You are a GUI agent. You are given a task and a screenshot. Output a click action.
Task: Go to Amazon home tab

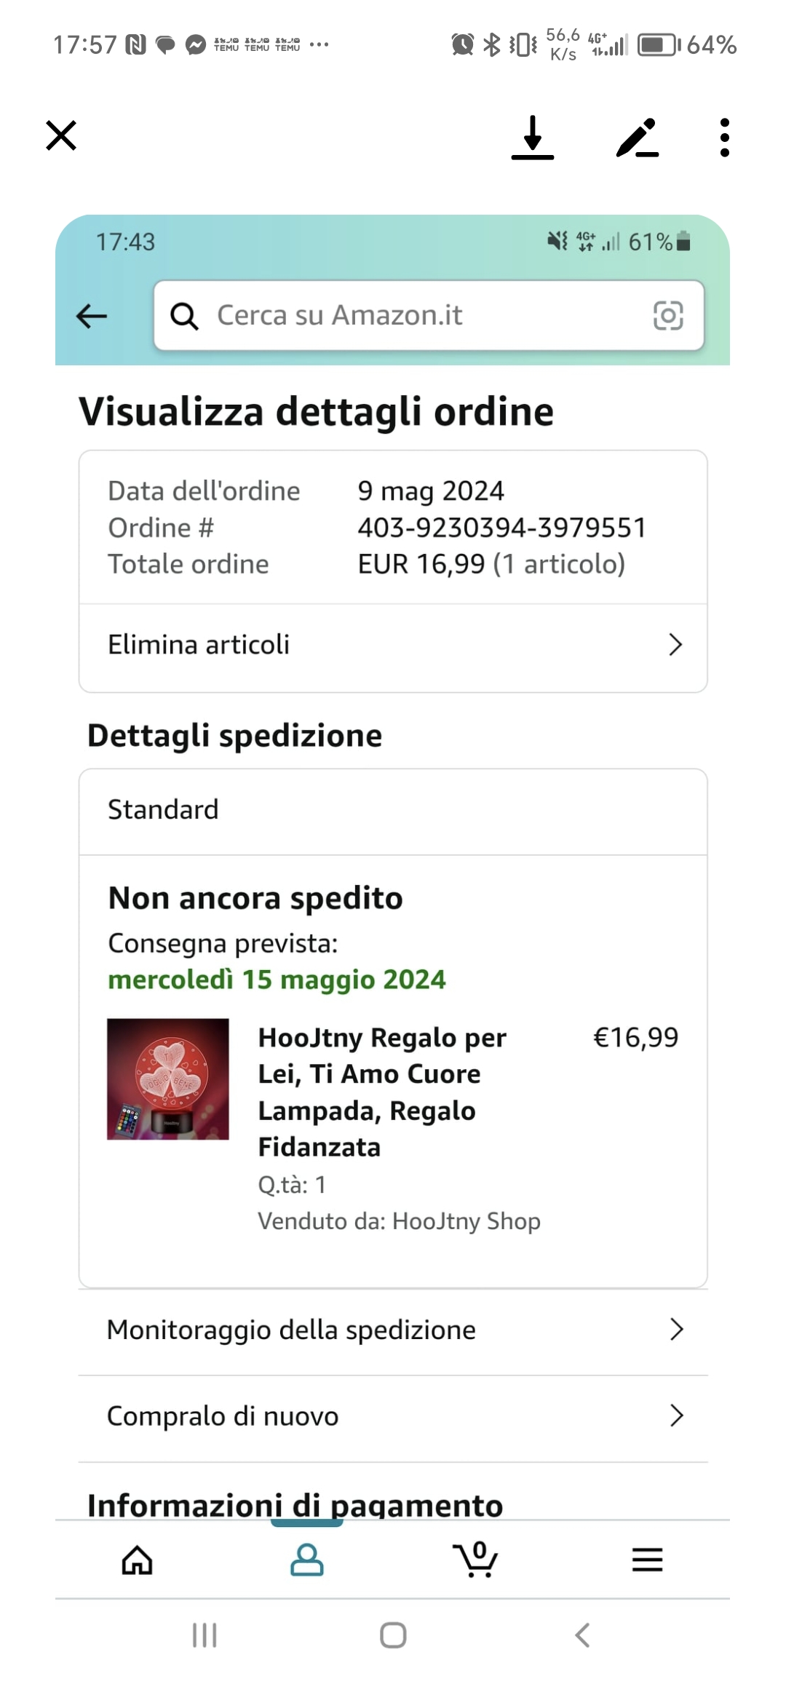click(138, 1560)
